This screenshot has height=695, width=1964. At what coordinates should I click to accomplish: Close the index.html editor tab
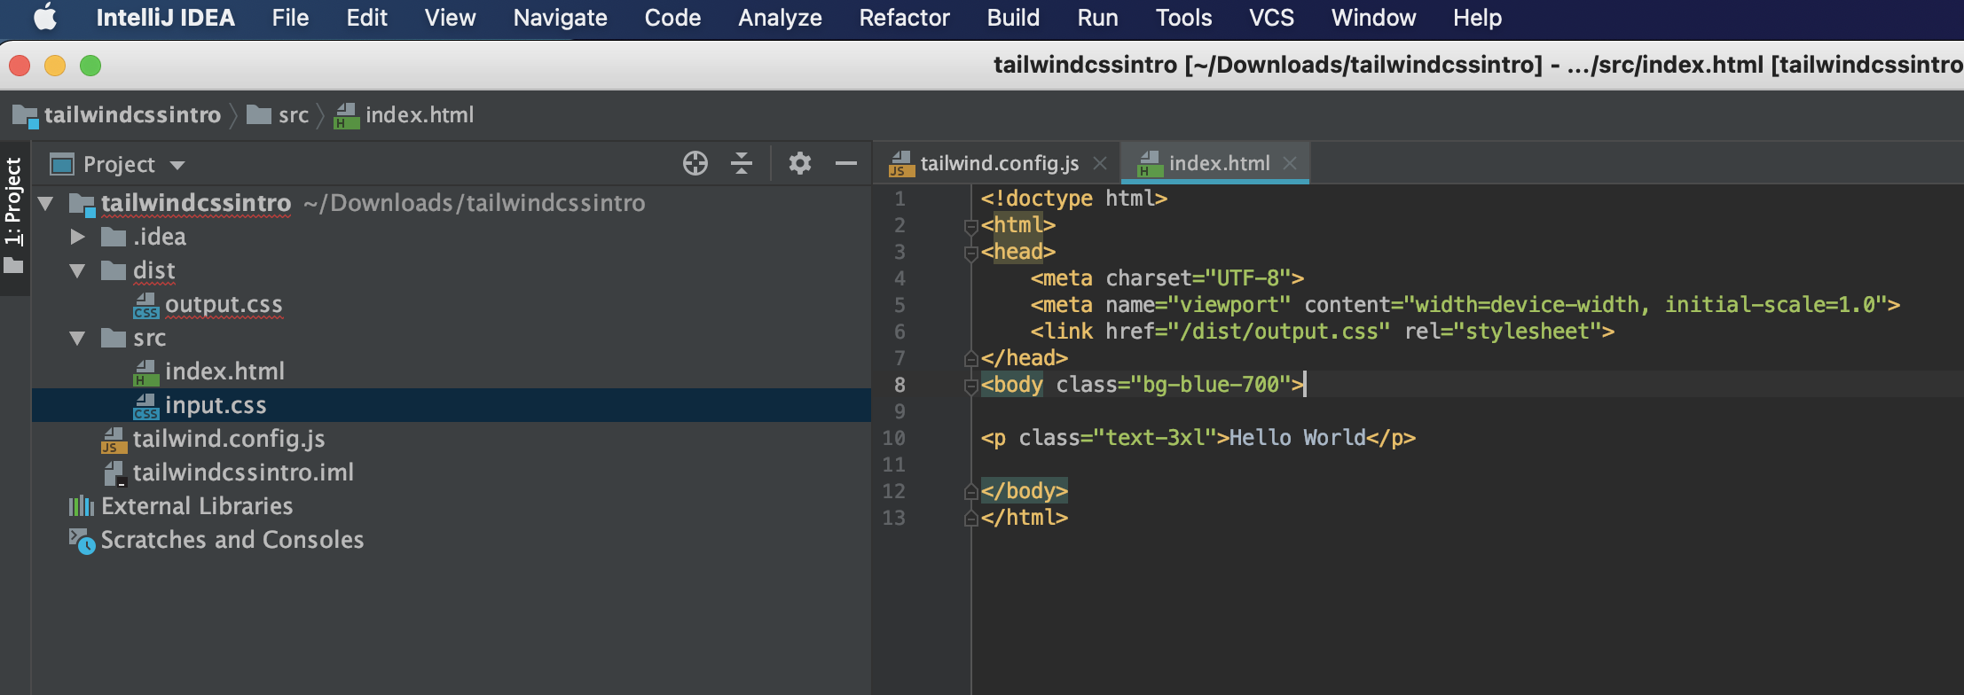click(x=1290, y=163)
